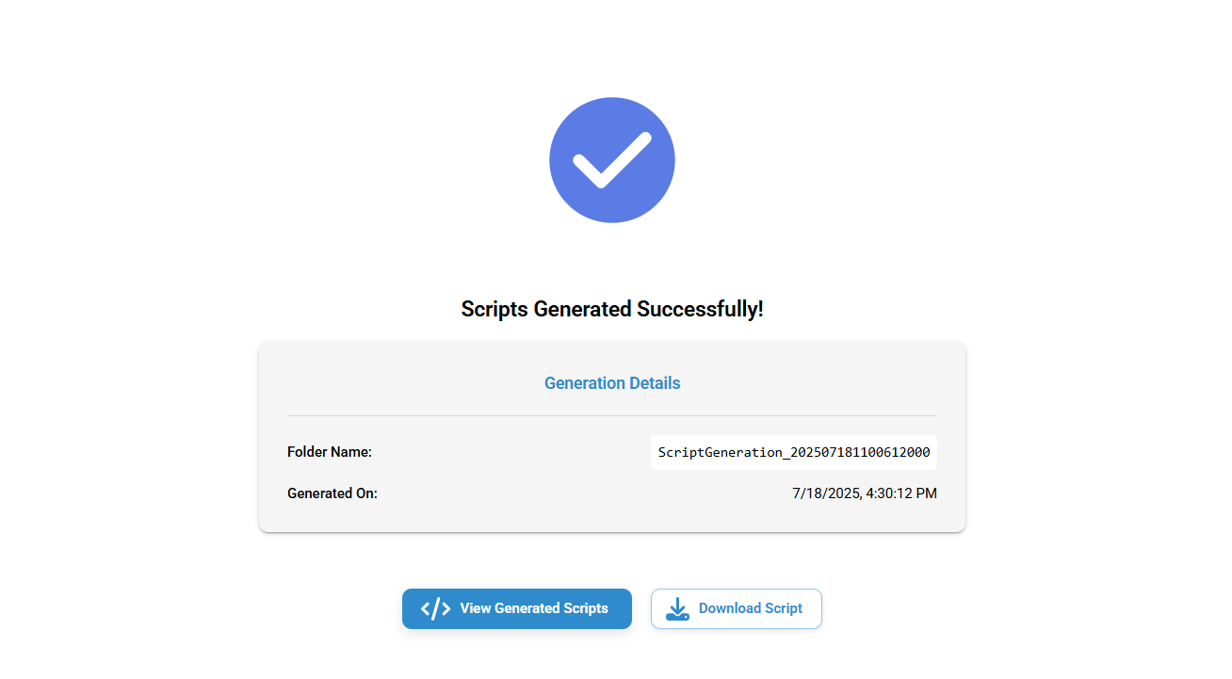Screen dimensions: 1232x679
Task: Select the ScriptGeneration folder name value
Action: [x=794, y=453]
